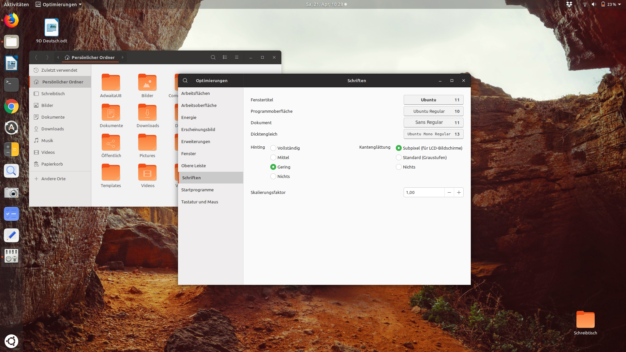Click the search icon in Optimierungen header
Image resolution: width=626 pixels, height=352 pixels.
[185, 81]
